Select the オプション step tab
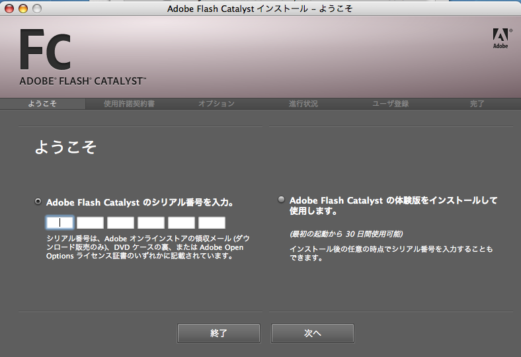The height and width of the screenshot is (357, 521). click(x=216, y=104)
